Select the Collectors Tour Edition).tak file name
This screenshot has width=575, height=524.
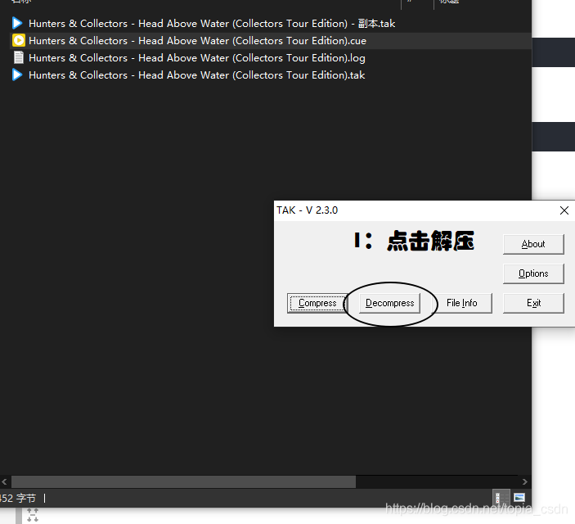coord(196,75)
